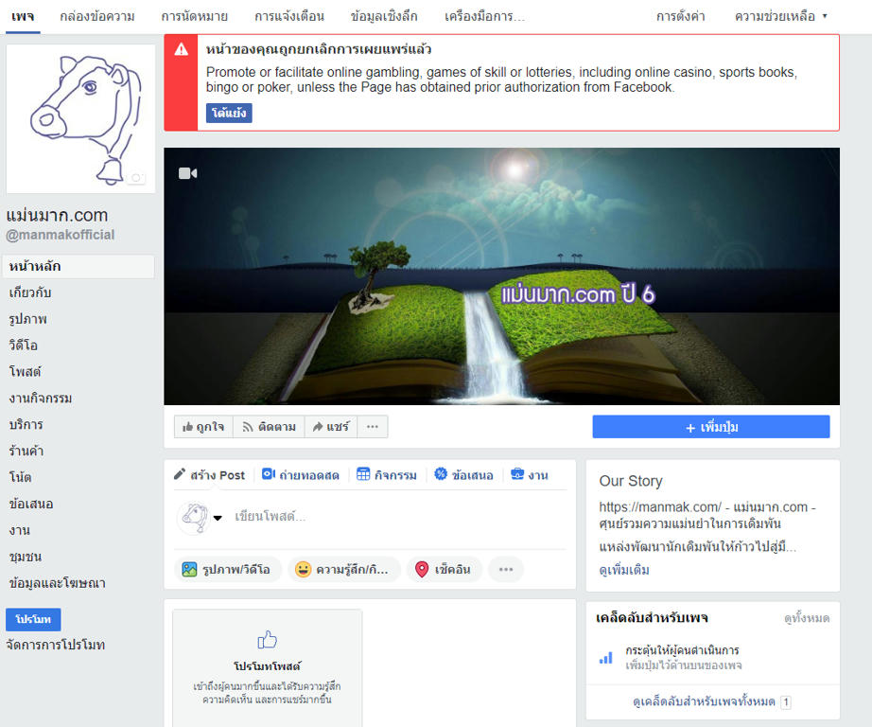Open the การนัดหมาย appointments tab
The height and width of the screenshot is (727, 872).
tap(195, 17)
